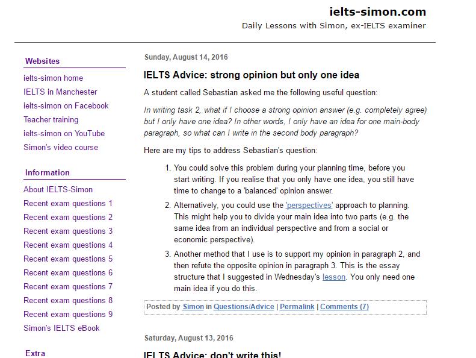This screenshot has height=358, width=476.
Task: Open Simon's video course link
Action: [x=60, y=147]
